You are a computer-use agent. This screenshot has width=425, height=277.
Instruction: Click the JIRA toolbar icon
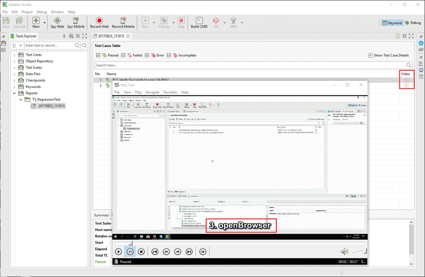[233, 22]
